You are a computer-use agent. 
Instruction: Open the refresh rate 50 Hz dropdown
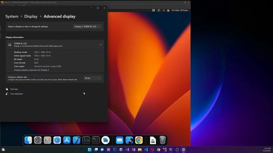pos(92,78)
